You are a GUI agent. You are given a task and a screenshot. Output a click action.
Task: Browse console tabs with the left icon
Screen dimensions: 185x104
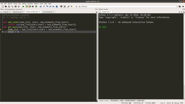pyautogui.click(x=99, y=12)
